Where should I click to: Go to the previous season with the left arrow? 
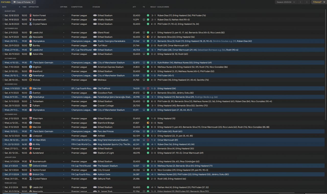[300, 2]
